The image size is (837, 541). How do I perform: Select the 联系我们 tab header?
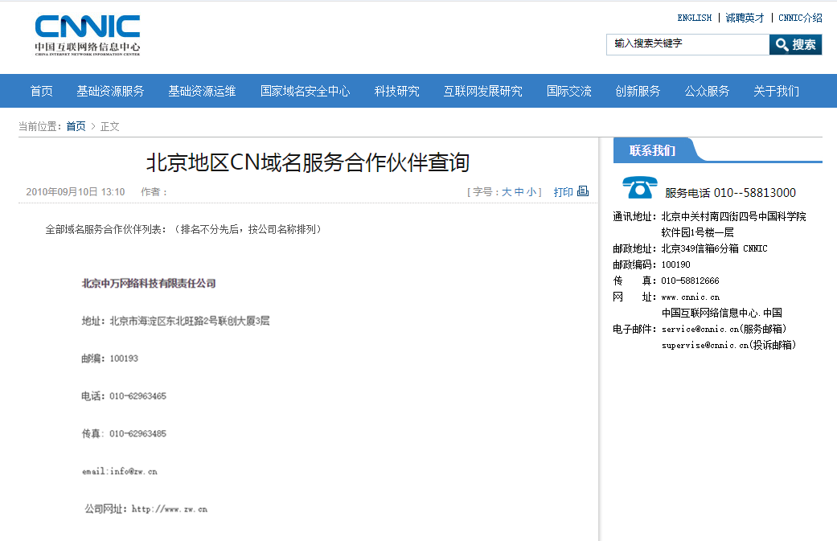pyautogui.click(x=652, y=150)
